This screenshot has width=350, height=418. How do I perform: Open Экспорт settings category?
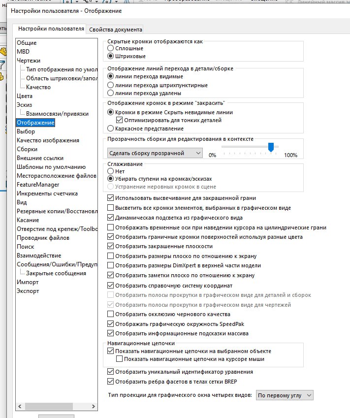tap(28, 291)
